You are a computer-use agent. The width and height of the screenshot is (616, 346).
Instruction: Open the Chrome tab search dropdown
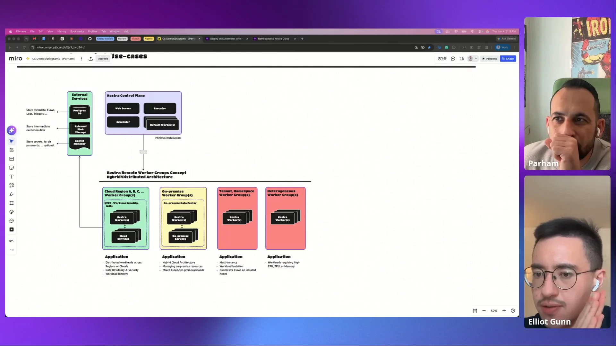(x=26, y=39)
